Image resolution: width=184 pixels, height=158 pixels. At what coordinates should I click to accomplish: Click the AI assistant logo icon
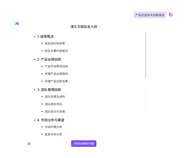(17, 24)
